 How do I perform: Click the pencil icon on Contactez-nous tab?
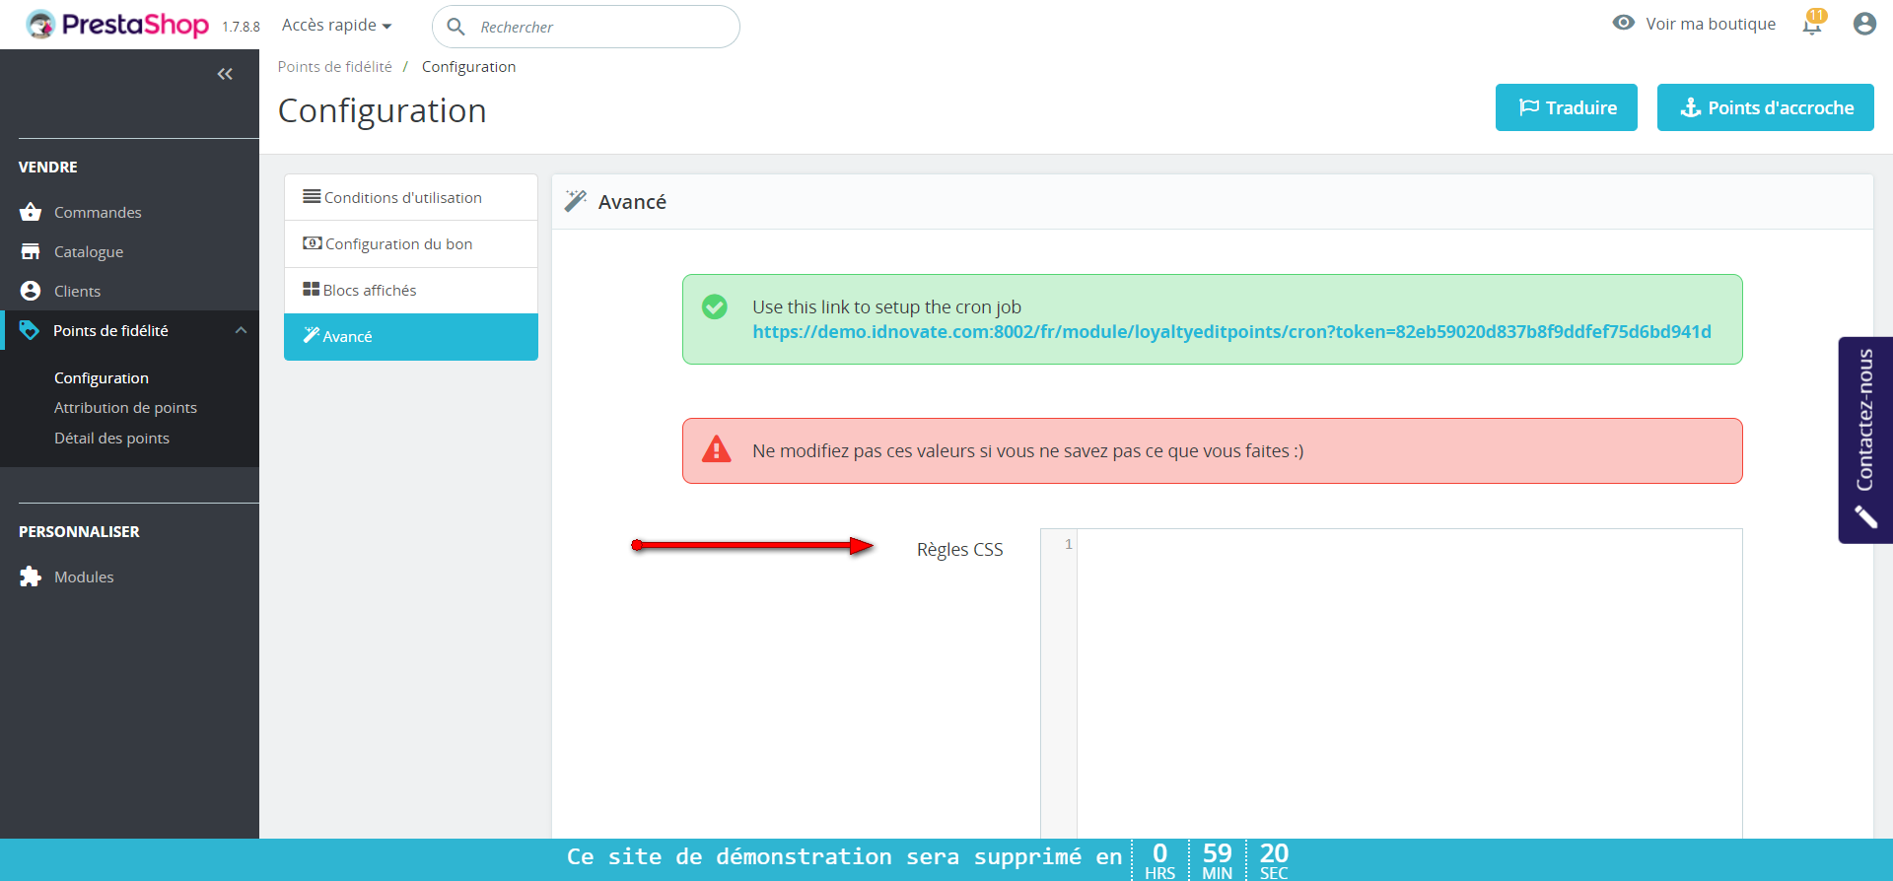coord(1865,516)
